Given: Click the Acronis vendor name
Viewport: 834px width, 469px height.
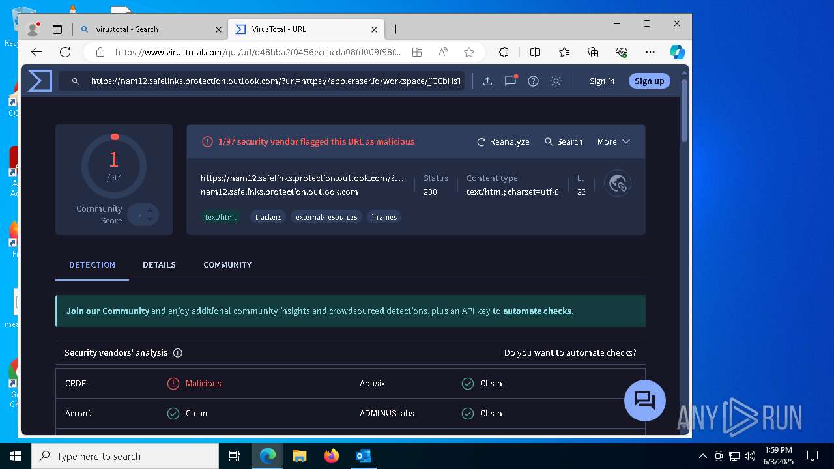Looking at the screenshot, I should [79, 413].
